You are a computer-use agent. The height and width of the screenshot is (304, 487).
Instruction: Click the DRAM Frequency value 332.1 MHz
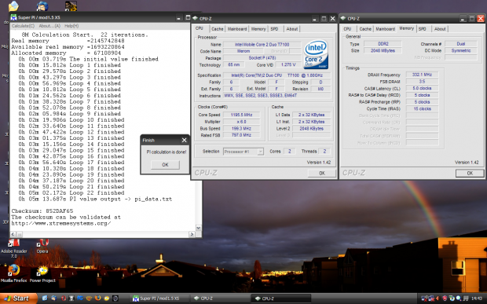[x=422, y=75]
